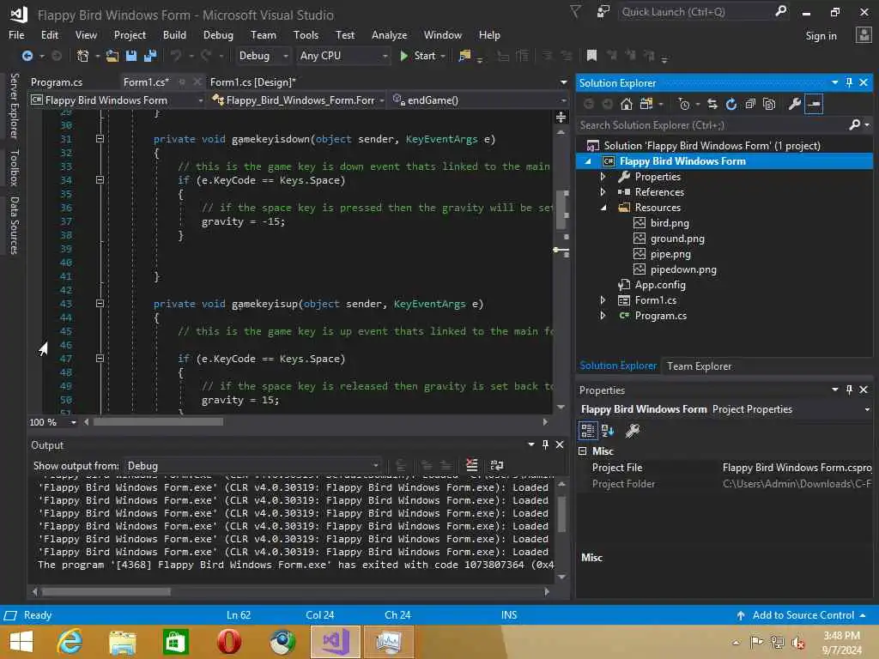Click the Solution Explorer Home icon

pyautogui.click(x=627, y=104)
